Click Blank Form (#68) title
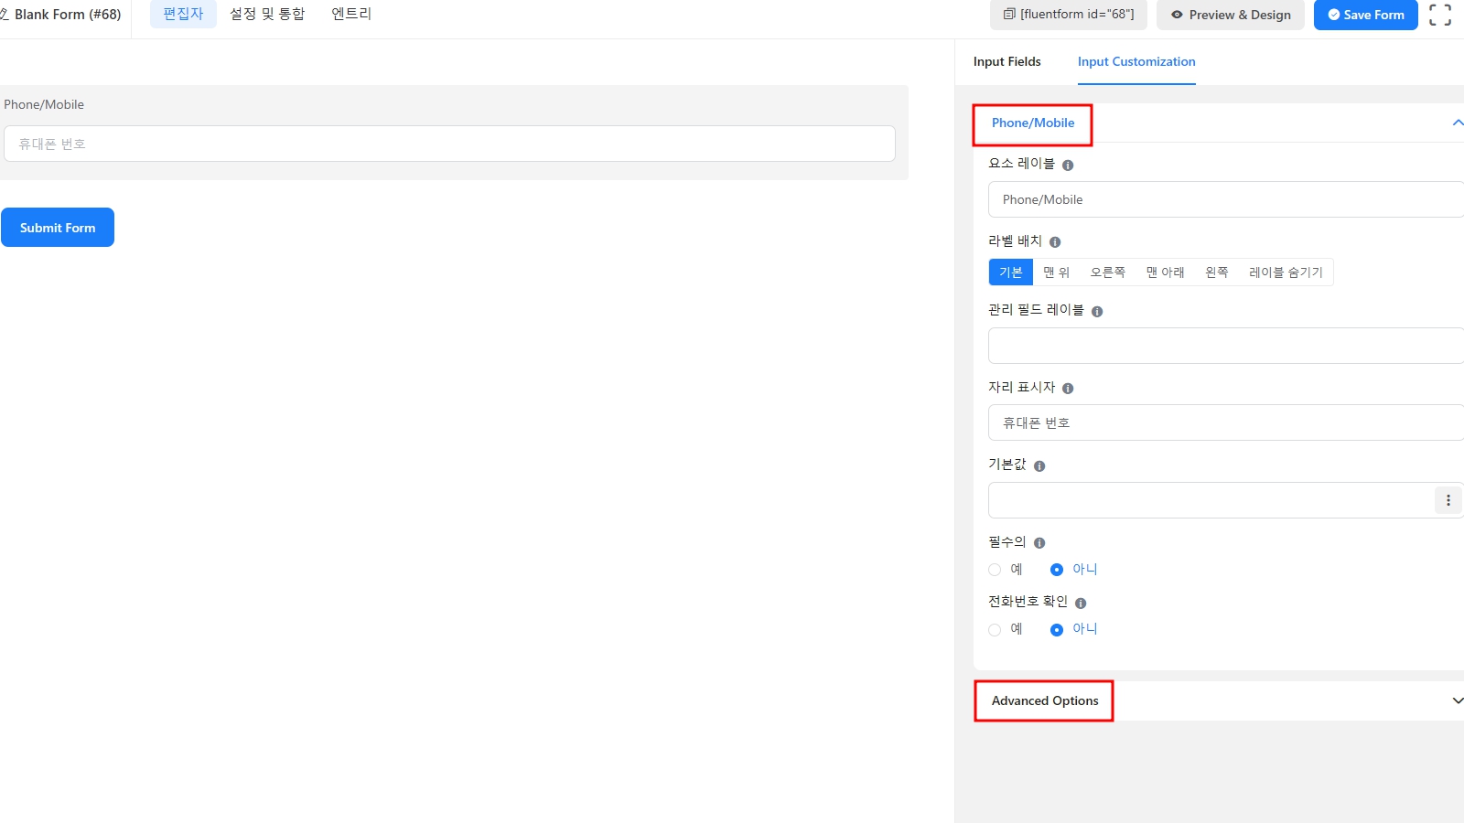This screenshot has width=1464, height=823. [68, 15]
